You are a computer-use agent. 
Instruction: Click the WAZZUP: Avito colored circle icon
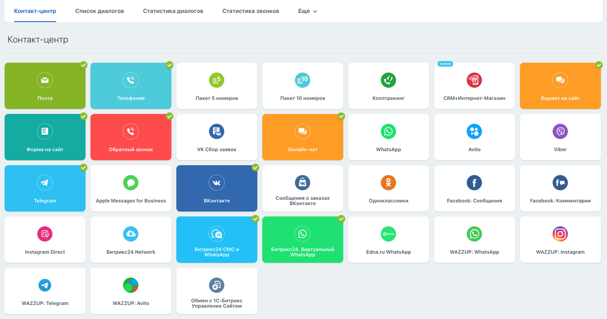[131, 285]
